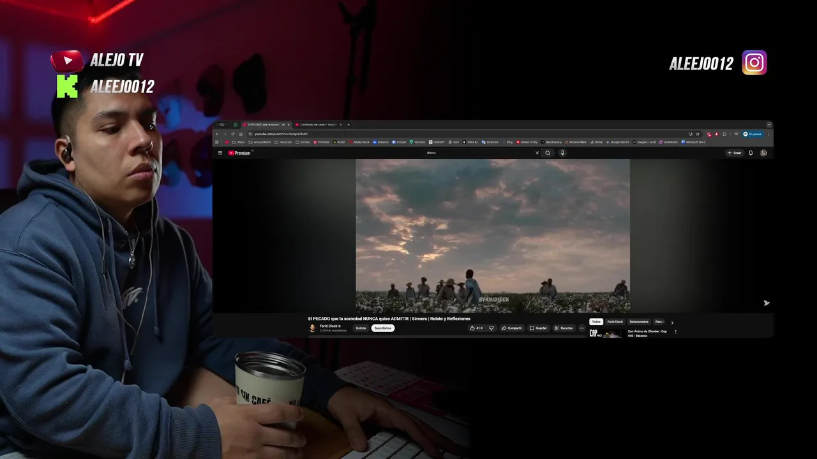The image size is (817, 459).
Task: Select the Relacionados filter chip
Action: point(639,322)
